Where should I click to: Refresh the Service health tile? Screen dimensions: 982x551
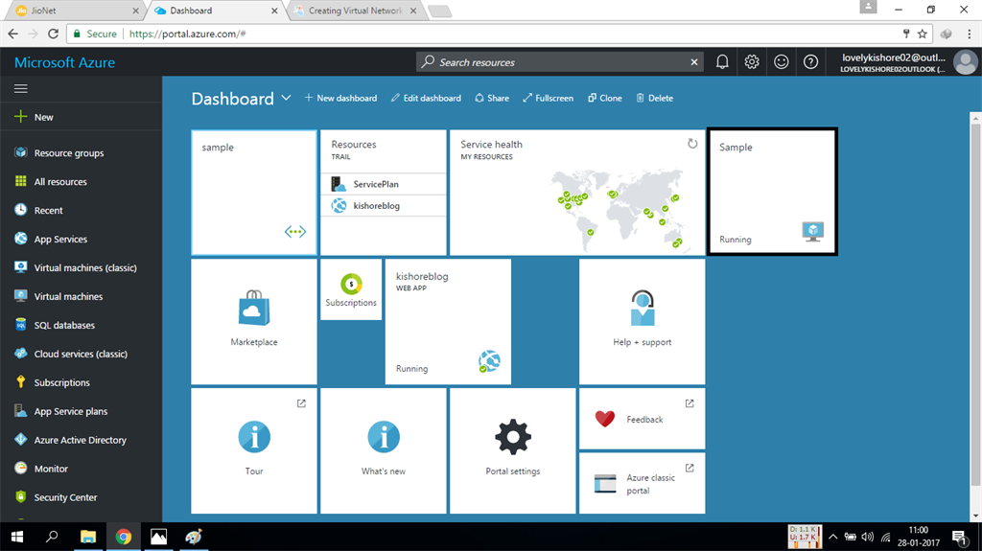coord(692,144)
